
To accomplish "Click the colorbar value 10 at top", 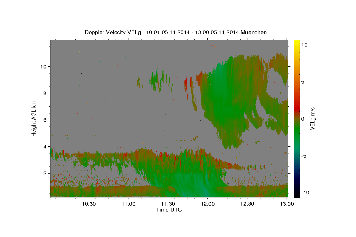I will [304, 45].
